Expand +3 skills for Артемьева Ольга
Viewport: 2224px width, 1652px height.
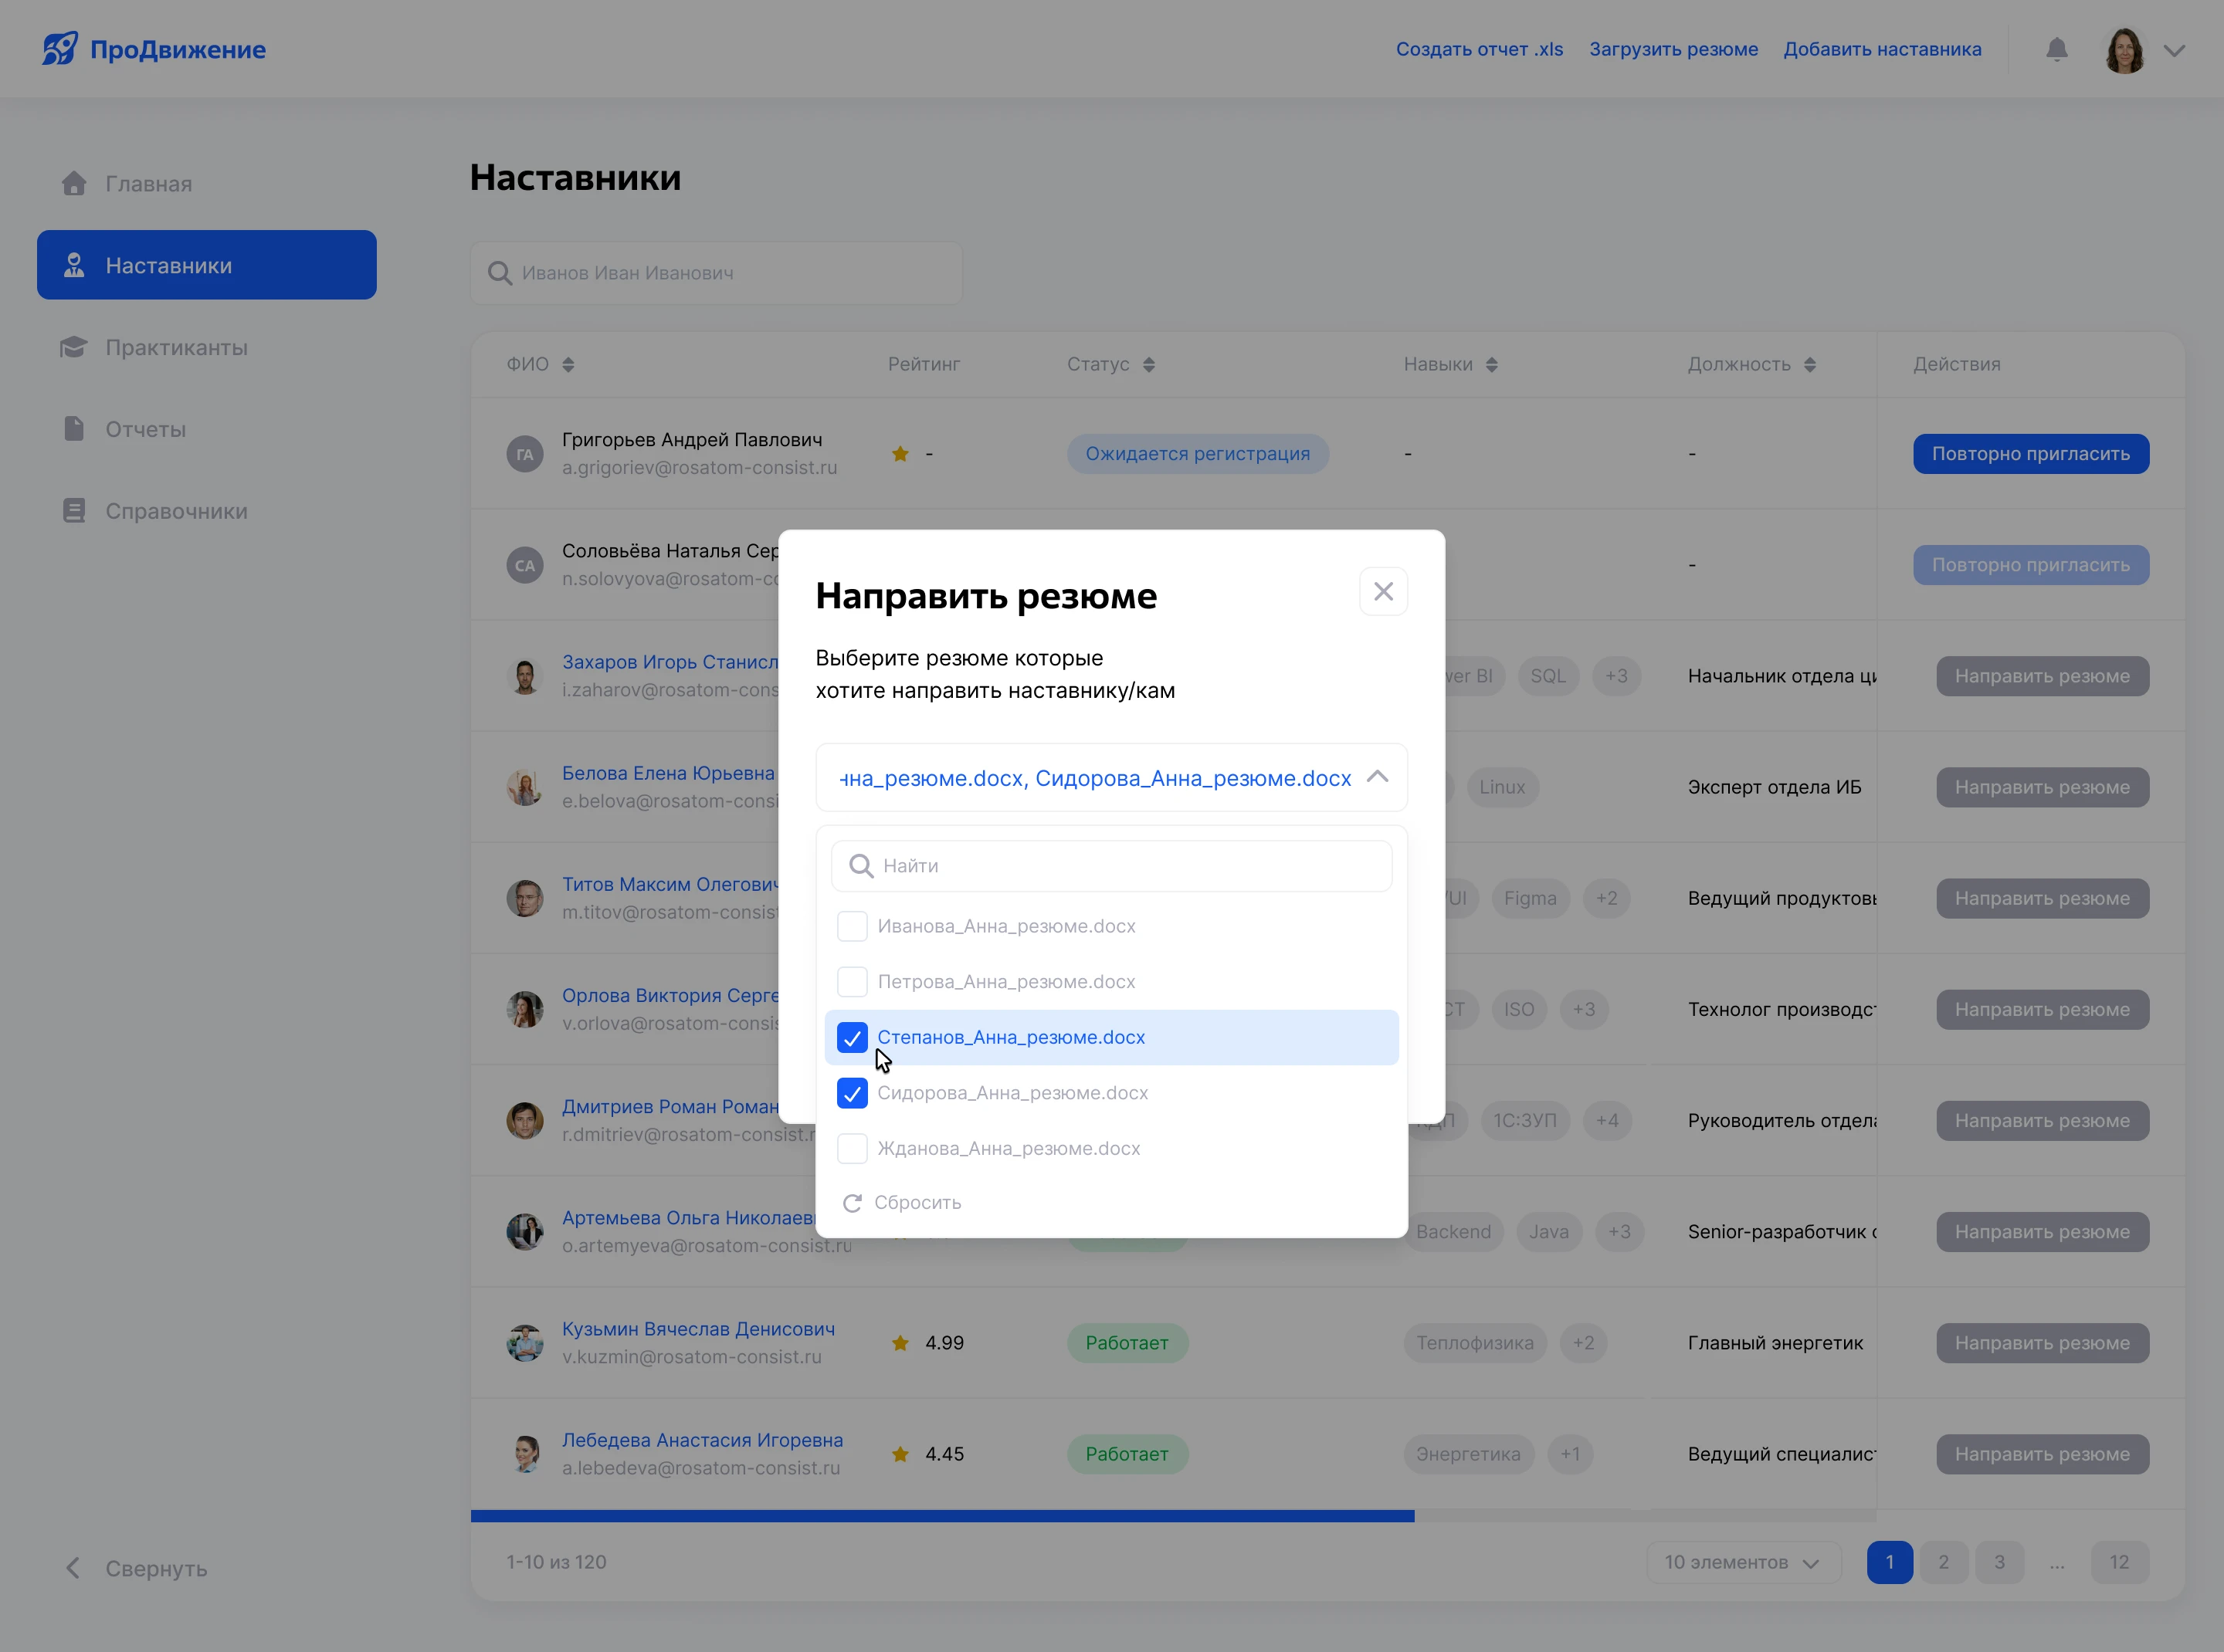[x=1619, y=1232]
